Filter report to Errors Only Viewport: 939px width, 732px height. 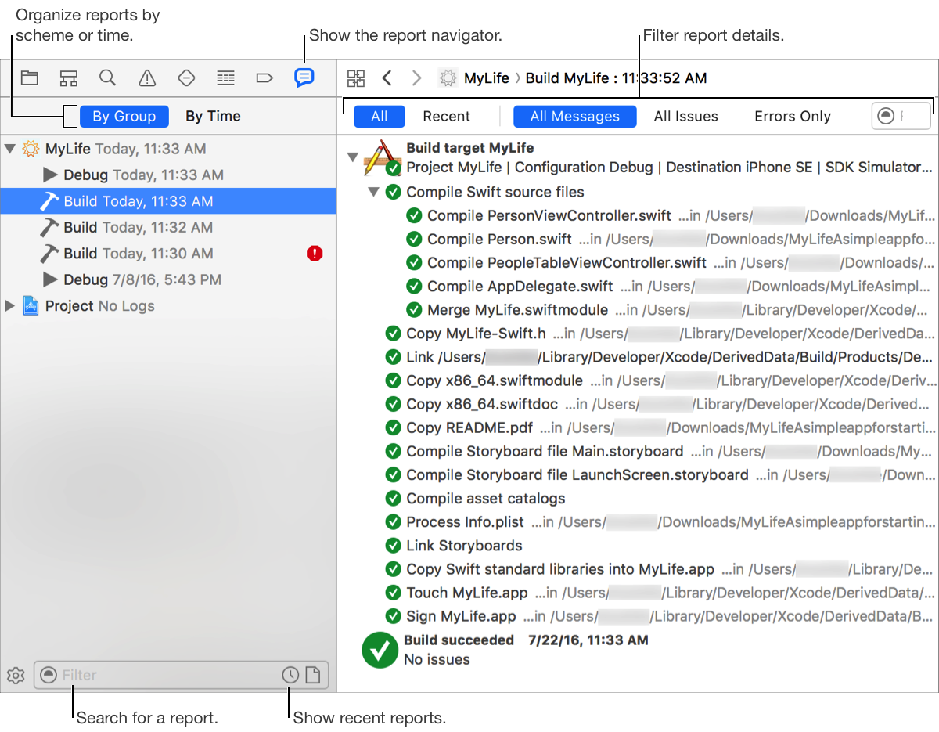pyautogui.click(x=793, y=116)
